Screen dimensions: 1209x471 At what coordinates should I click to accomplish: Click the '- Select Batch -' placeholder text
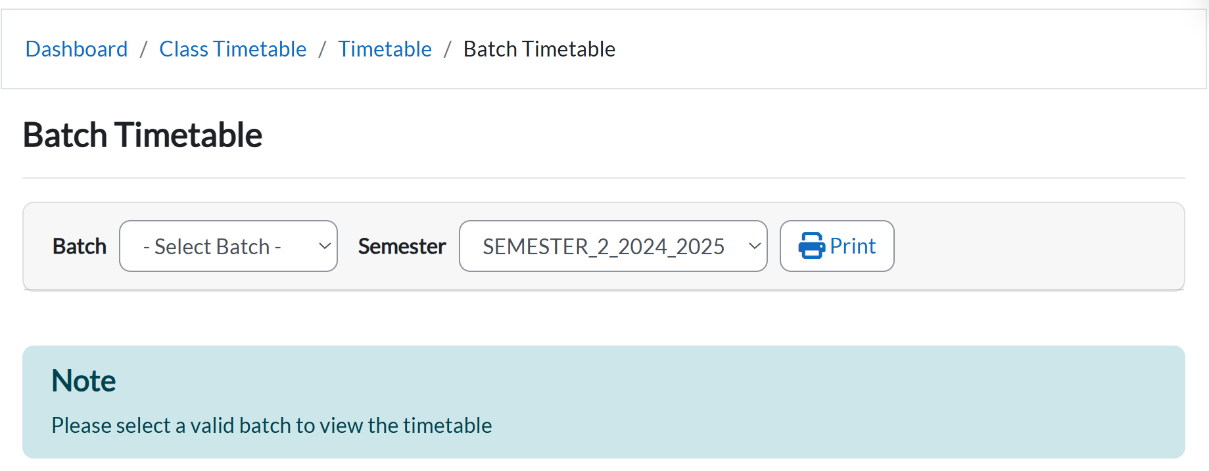pyautogui.click(x=212, y=246)
